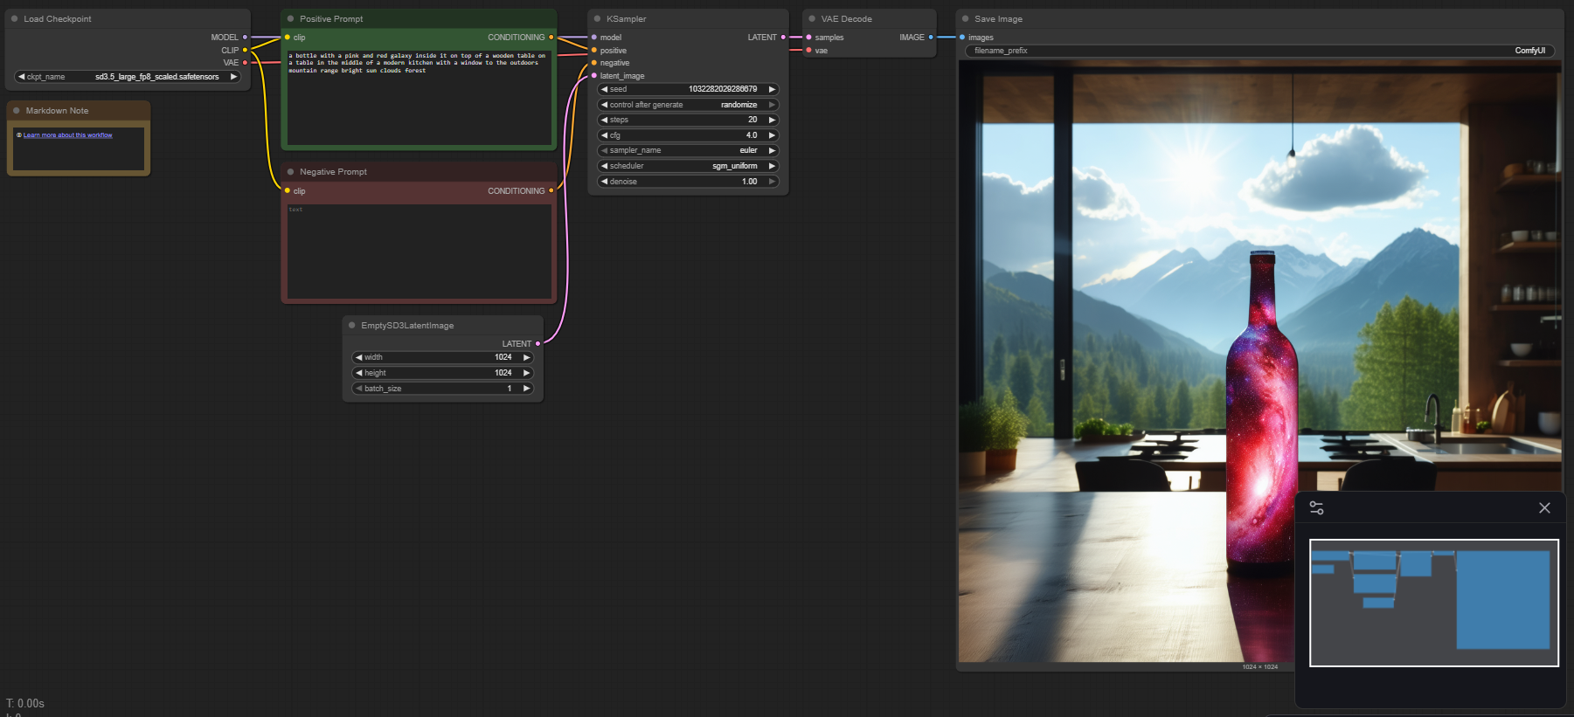Open the 'Learn more about this workflow' link
Screen dimensions: 1574x717
(67, 135)
